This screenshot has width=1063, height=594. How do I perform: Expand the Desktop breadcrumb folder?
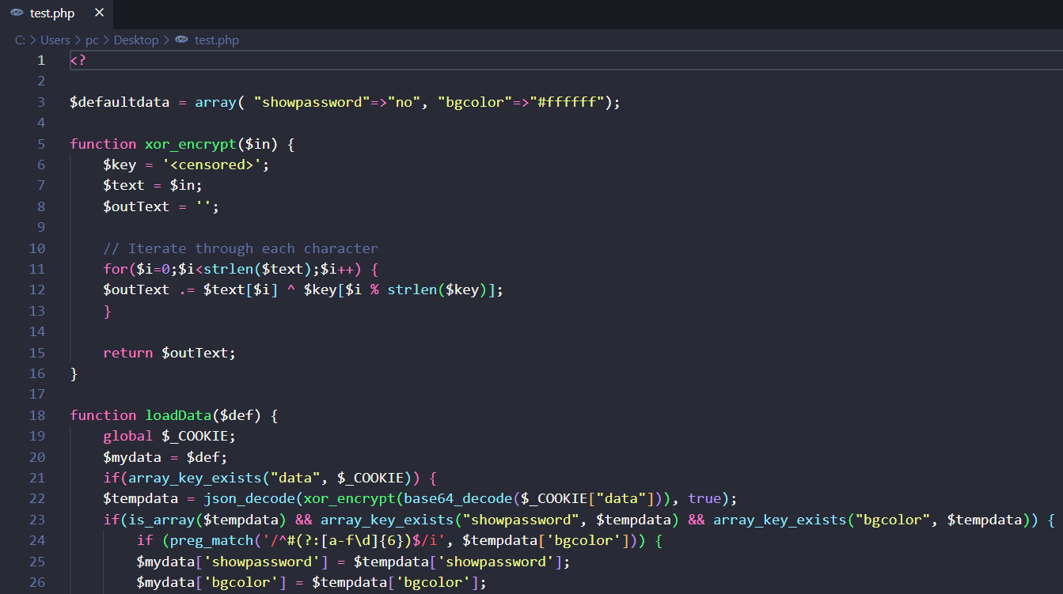pyautogui.click(x=136, y=40)
